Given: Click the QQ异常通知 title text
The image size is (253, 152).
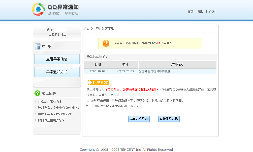Looking at the screenshot, I should (63, 7).
